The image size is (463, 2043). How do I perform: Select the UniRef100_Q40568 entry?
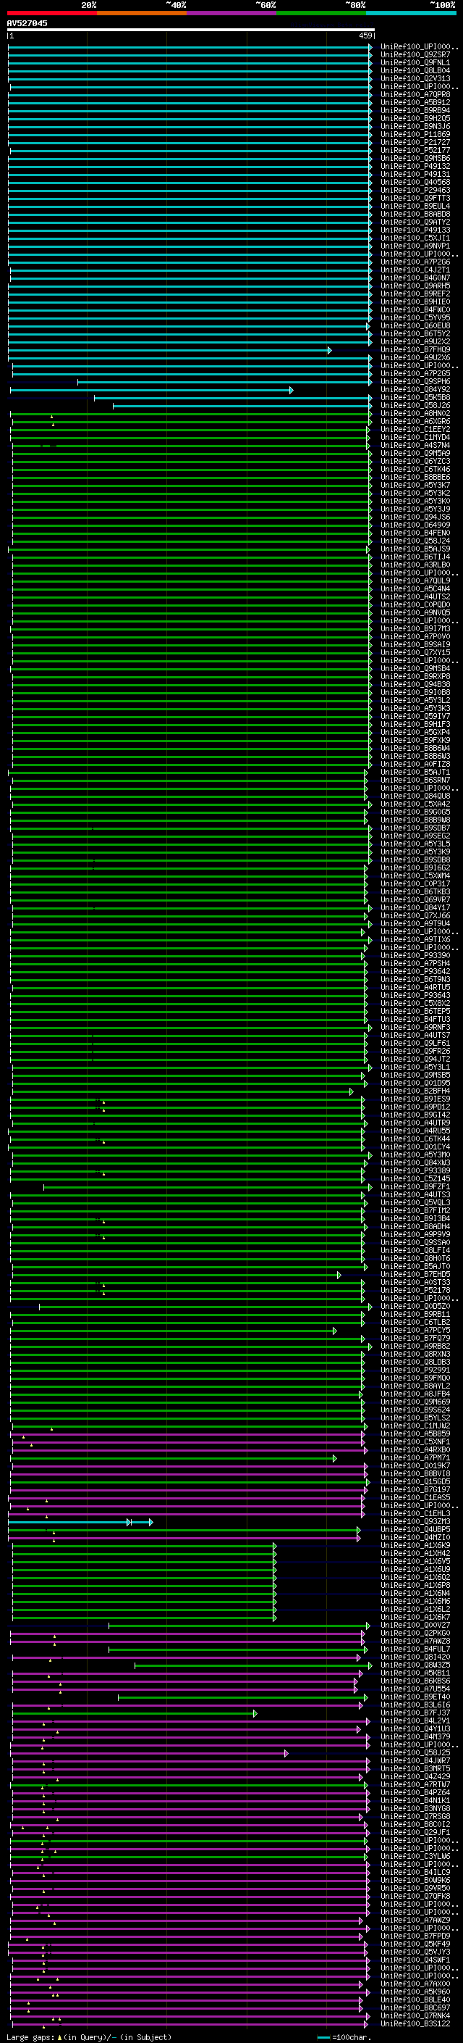[415, 183]
